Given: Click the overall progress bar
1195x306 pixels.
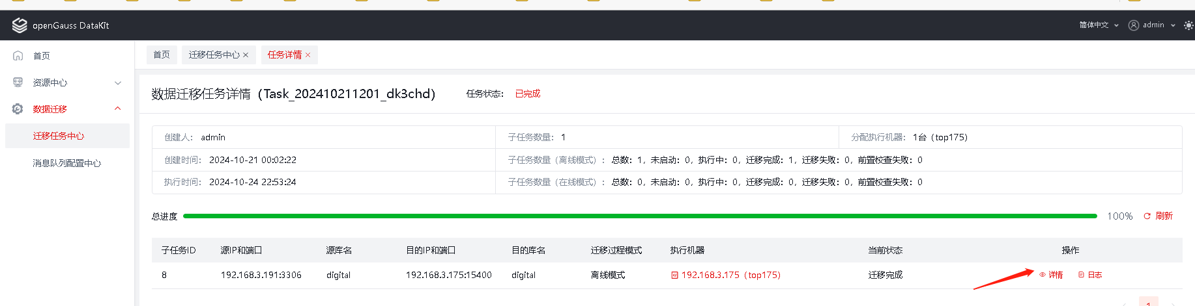Looking at the screenshot, I should [x=640, y=216].
